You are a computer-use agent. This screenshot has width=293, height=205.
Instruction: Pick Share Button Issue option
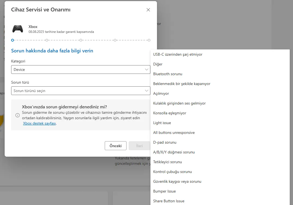[x=220, y=201]
